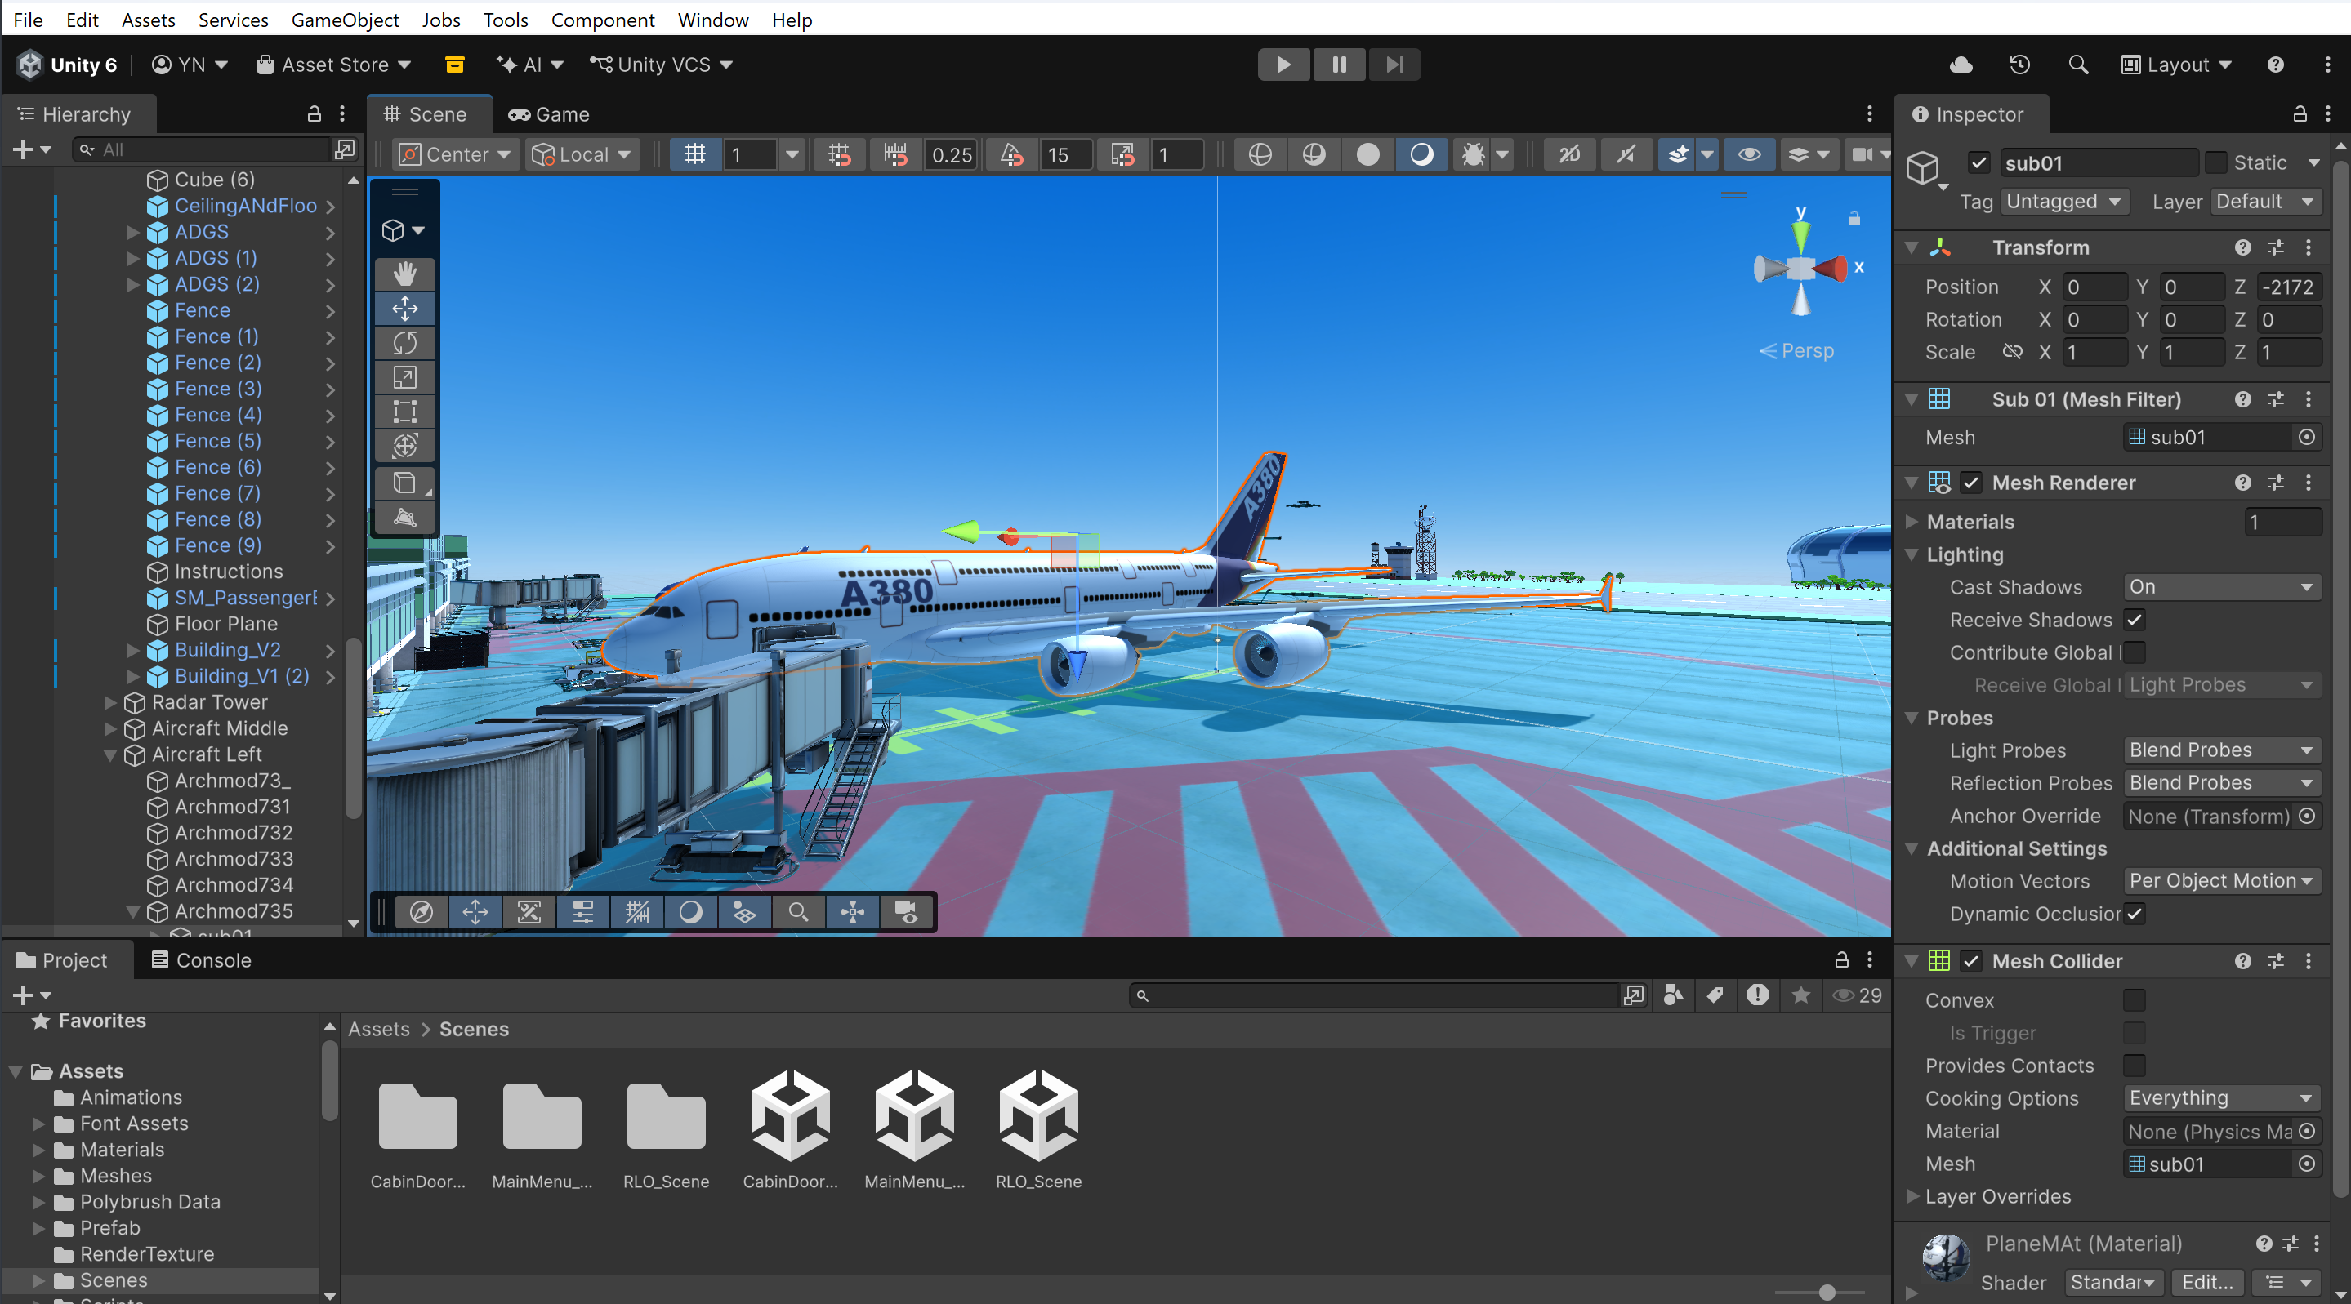The image size is (2351, 1304).
Task: Click the Scene gizmo rotation lock icon
Action: click(1854, 218)
